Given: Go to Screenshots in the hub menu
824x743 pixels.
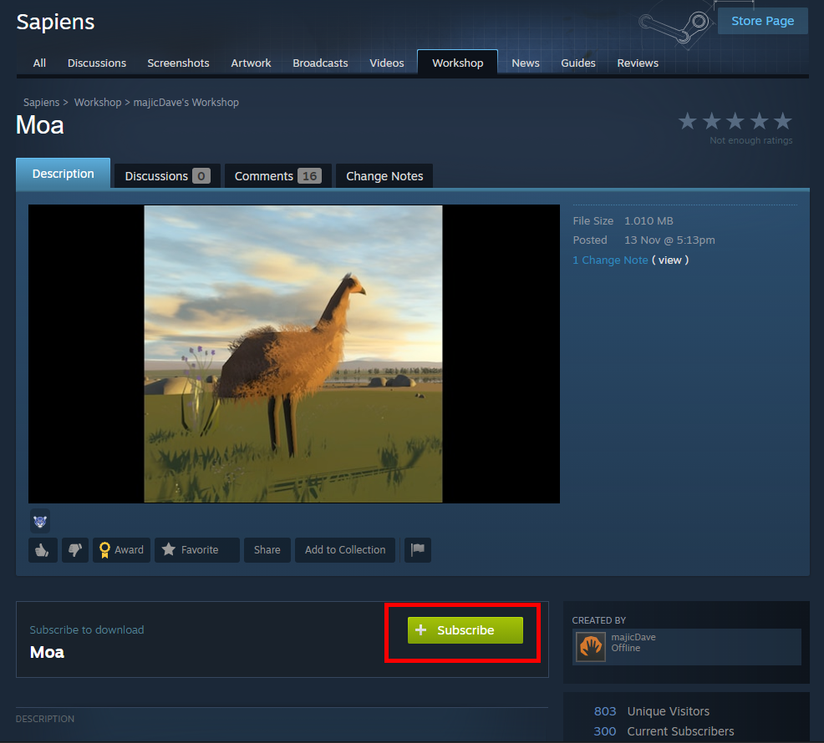Looking at the screenshot, I should 178,63.
